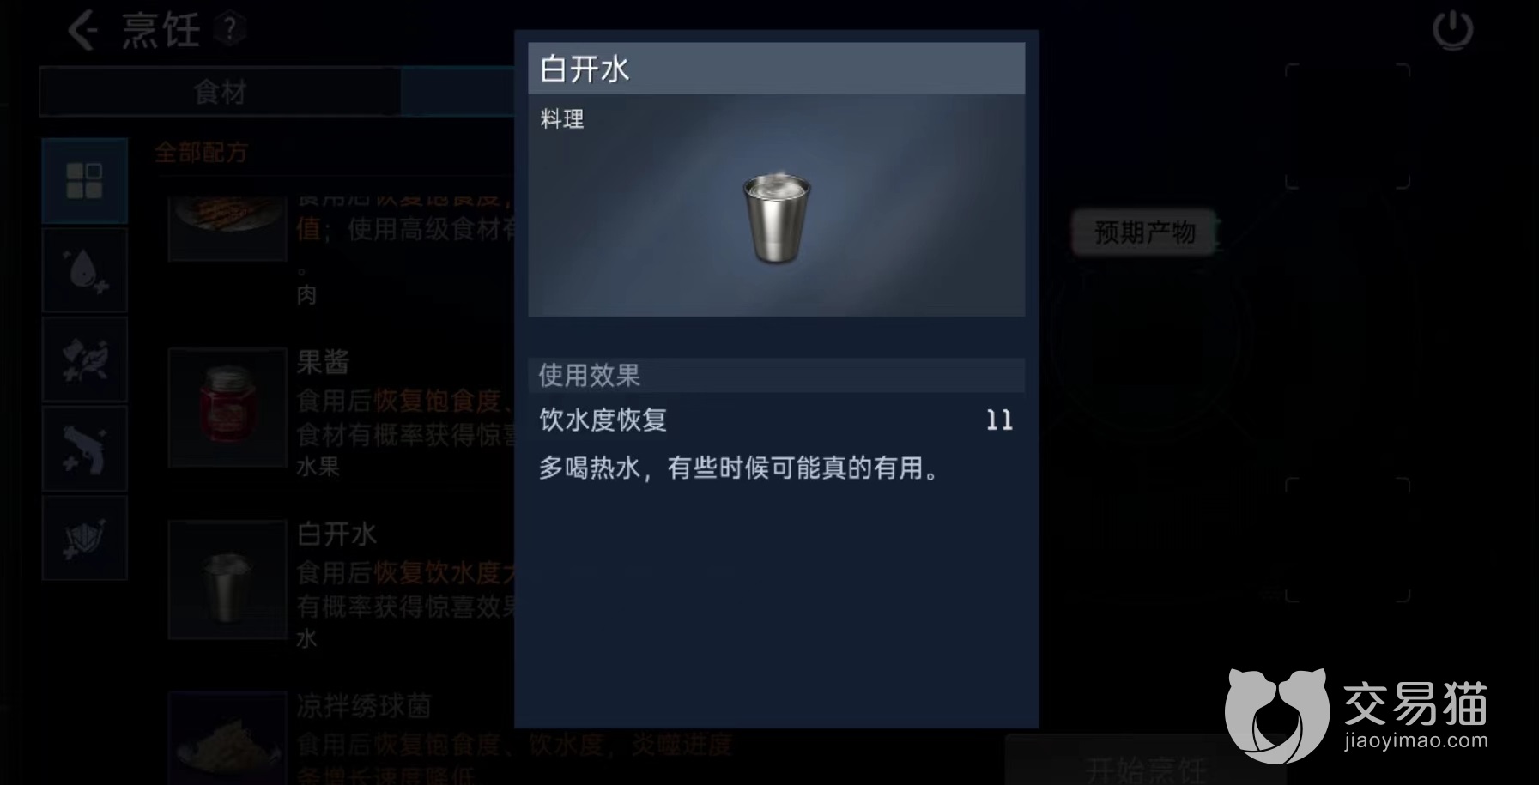Select the pistol category icon

coord(84,449)
